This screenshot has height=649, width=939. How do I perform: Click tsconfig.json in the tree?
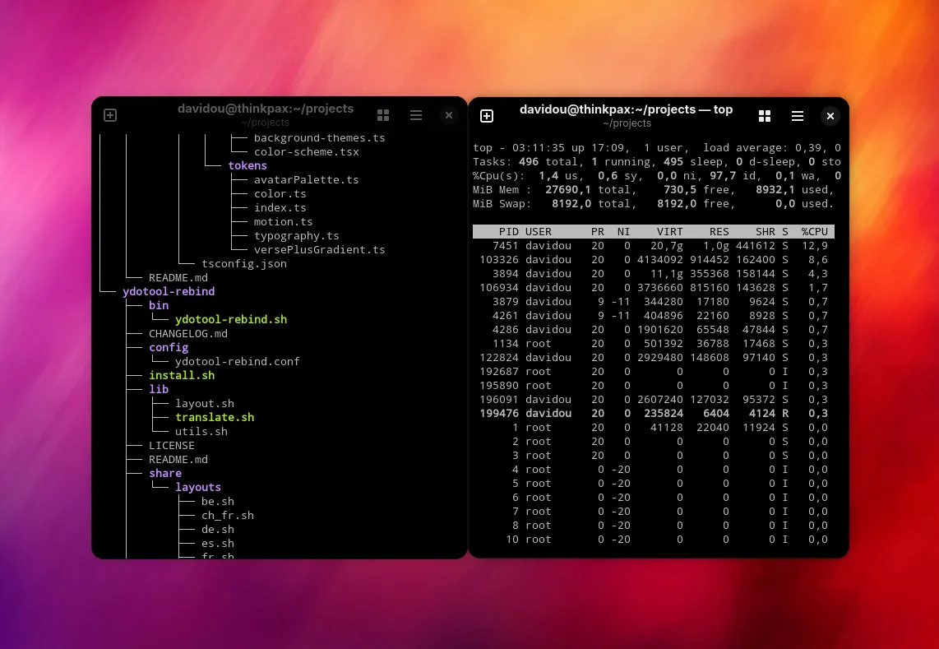click(x=243, y=263)
